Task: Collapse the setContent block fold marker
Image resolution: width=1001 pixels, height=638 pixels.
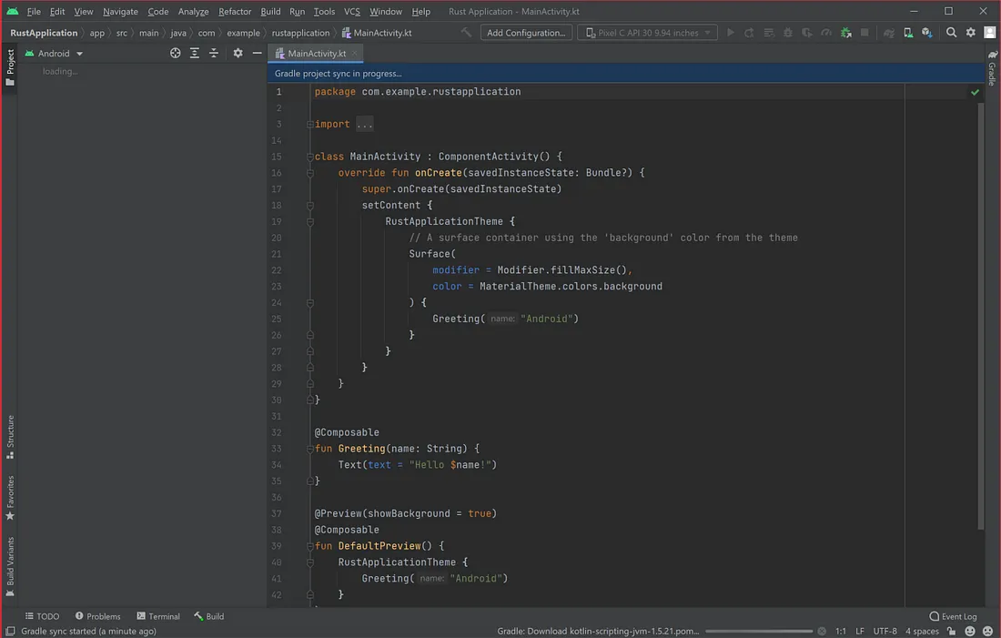Action: pyautogui.click(x=309, y=205)
